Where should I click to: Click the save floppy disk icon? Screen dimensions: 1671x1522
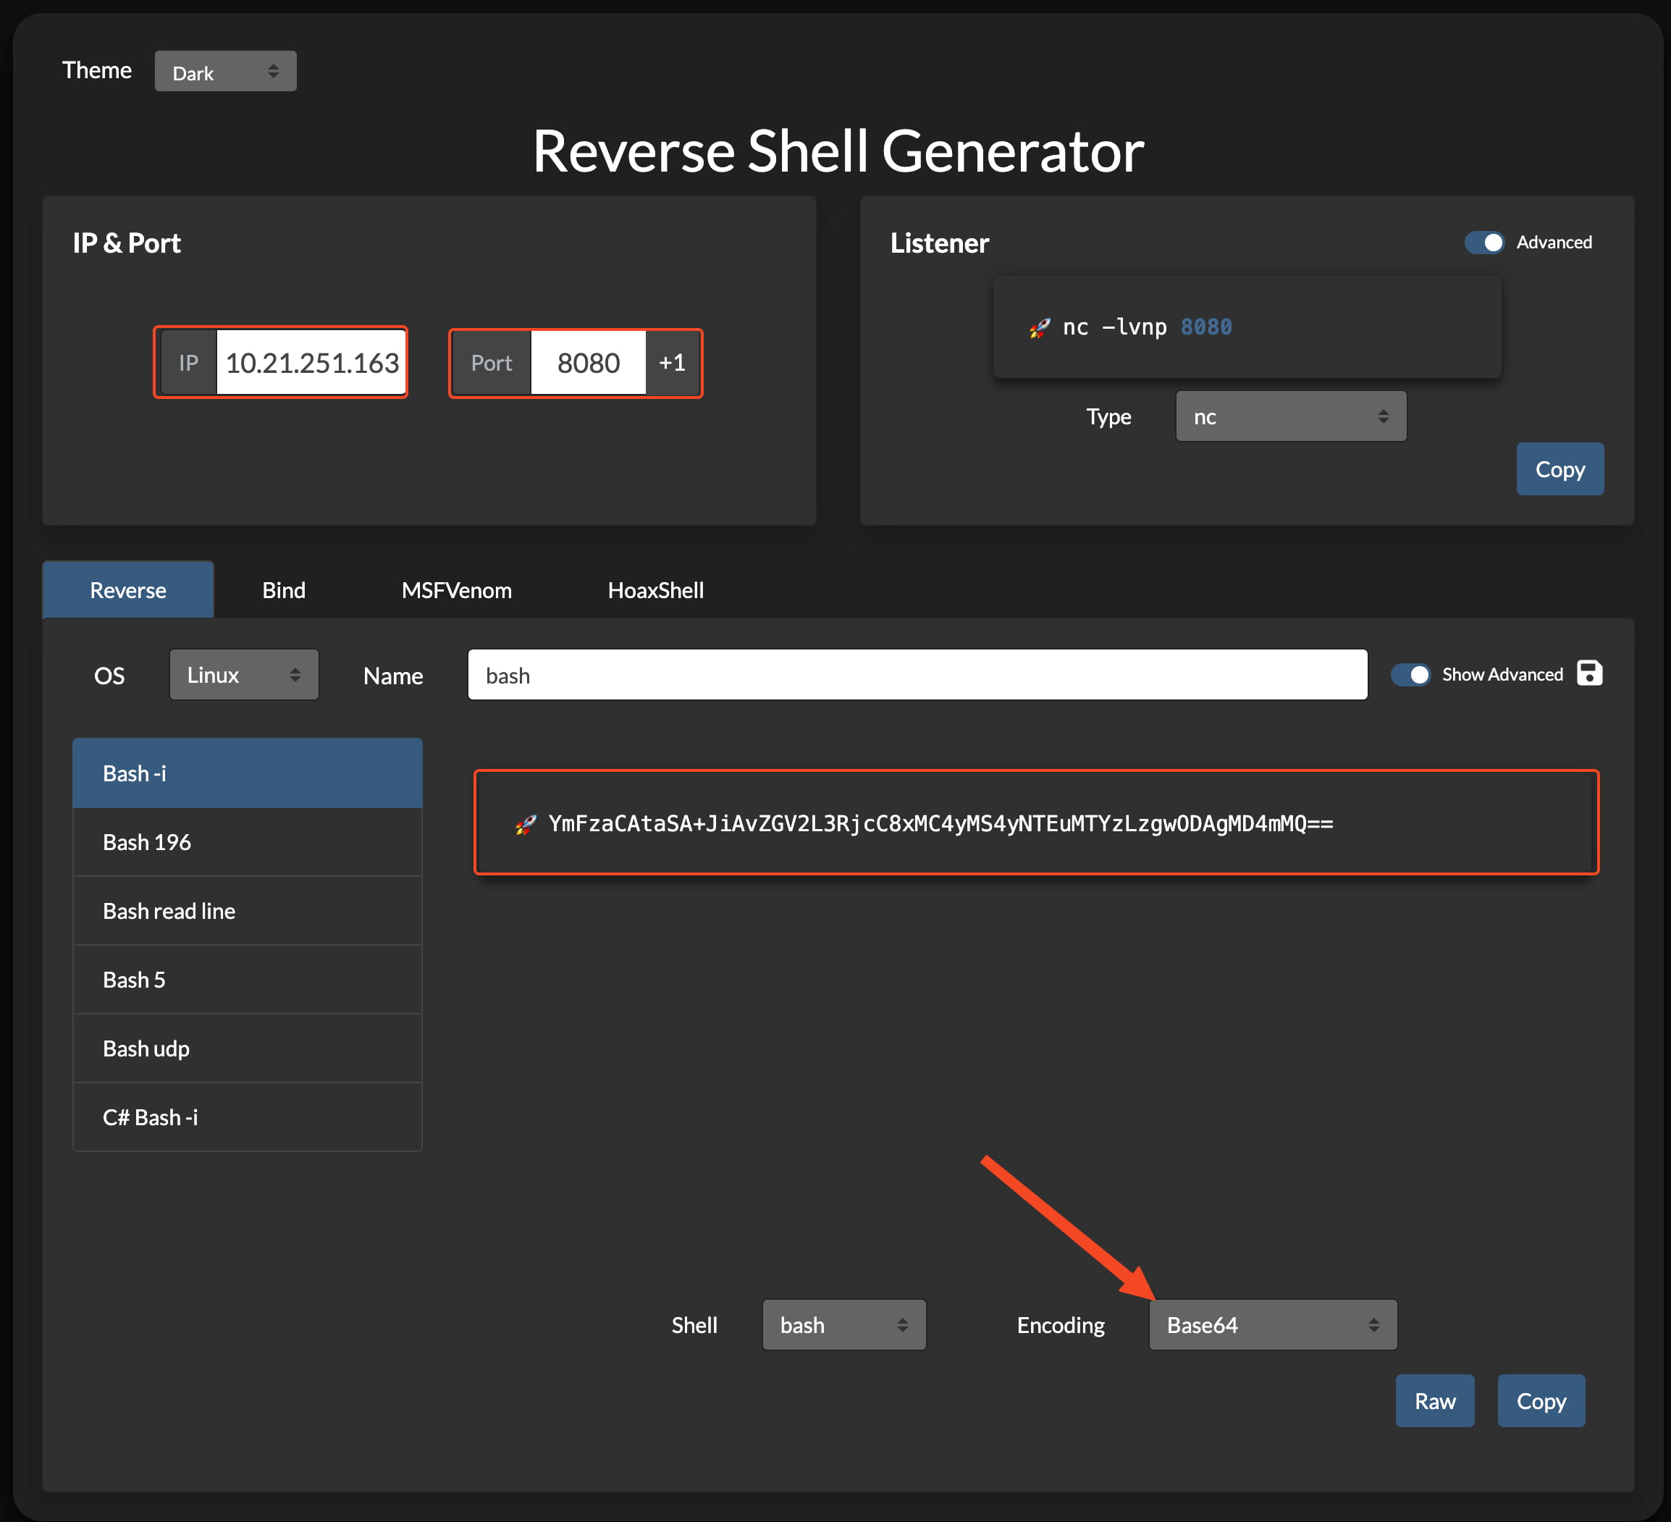[1588, 673]
